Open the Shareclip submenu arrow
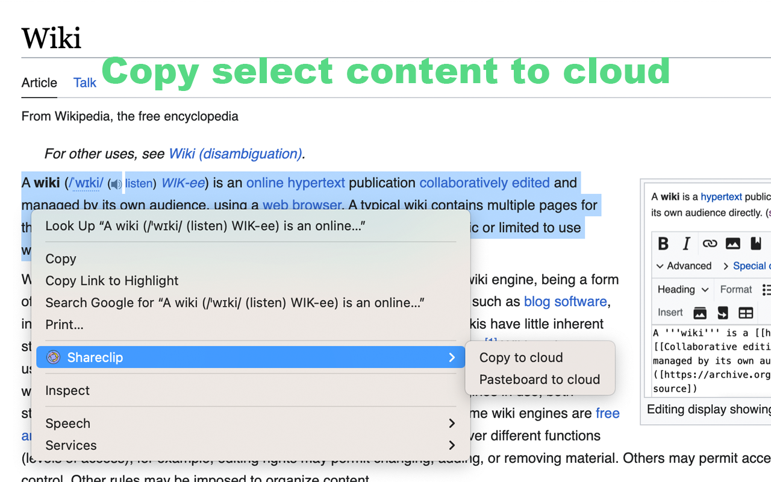 click(452, 357)
